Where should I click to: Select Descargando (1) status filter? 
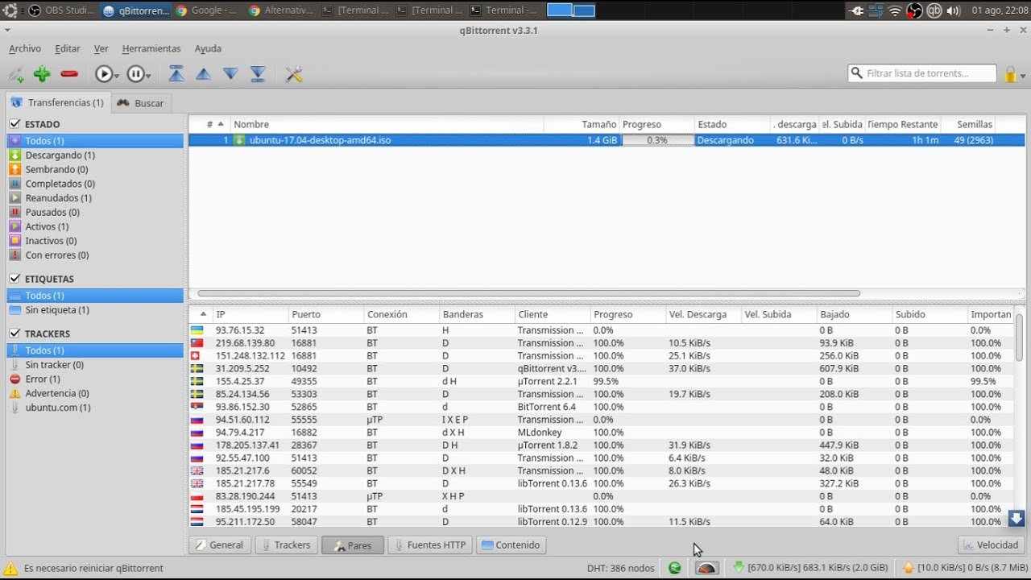[x=95, y=155]
